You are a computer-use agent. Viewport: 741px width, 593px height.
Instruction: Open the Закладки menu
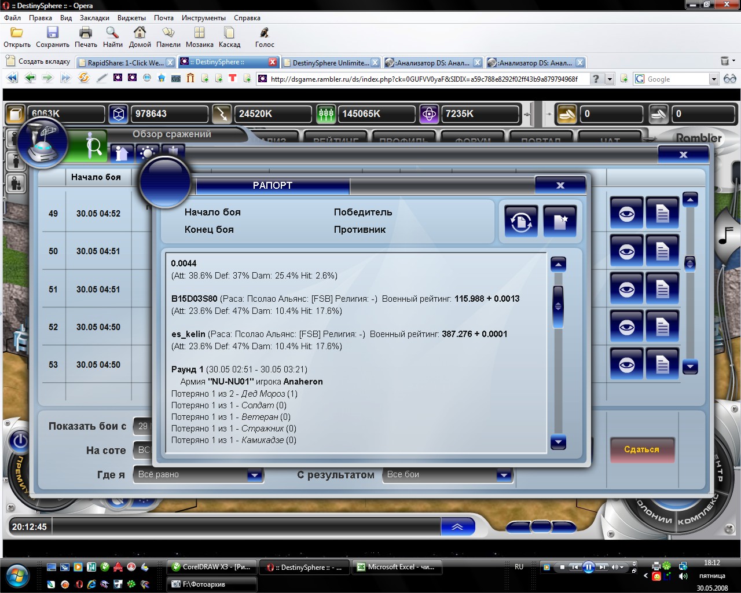pos(94,18)
